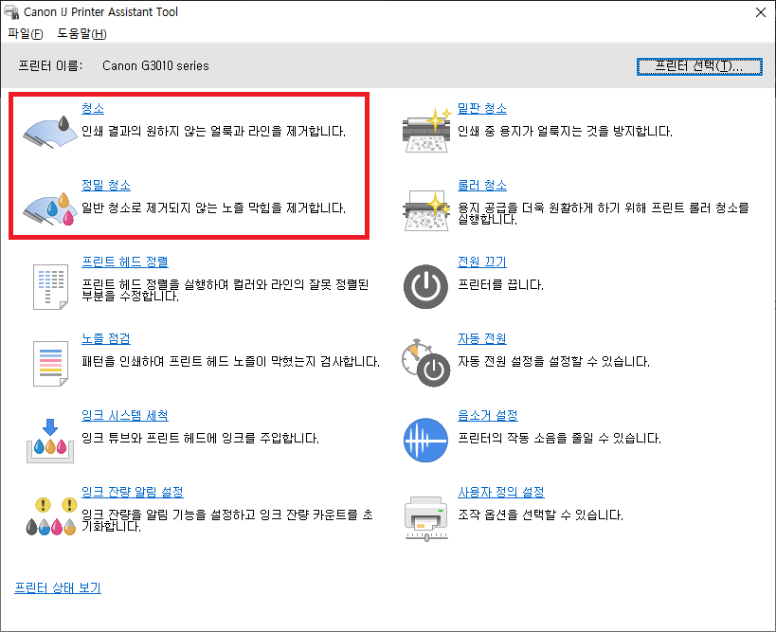Click description '프린터의 작동 소음을 줄일 수 있습니다.'
Viewport: 776px width, 632px height.
559,438
